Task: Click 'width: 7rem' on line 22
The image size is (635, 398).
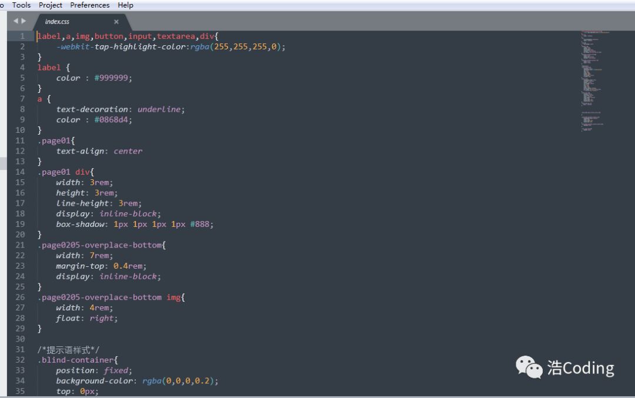Action: (83, 256)
